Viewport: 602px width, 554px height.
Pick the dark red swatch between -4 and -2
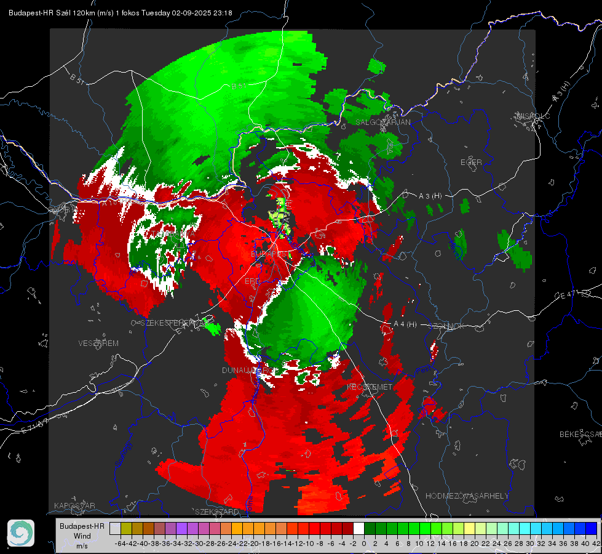coord(347,529)
